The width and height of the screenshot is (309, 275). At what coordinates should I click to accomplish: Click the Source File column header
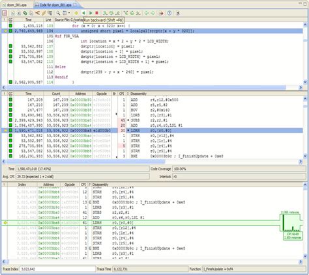tap(68, 20)
